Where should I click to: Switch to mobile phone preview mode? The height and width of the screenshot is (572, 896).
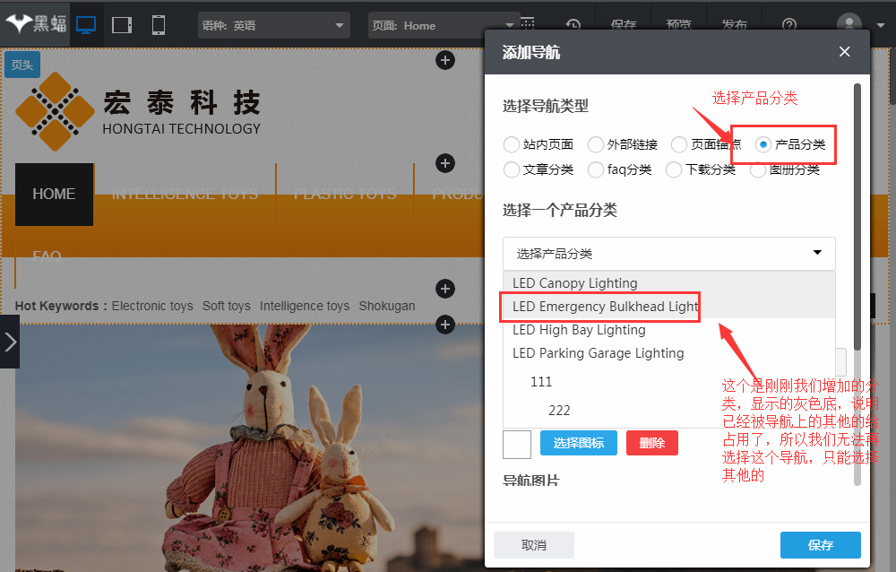pos(159,25)
